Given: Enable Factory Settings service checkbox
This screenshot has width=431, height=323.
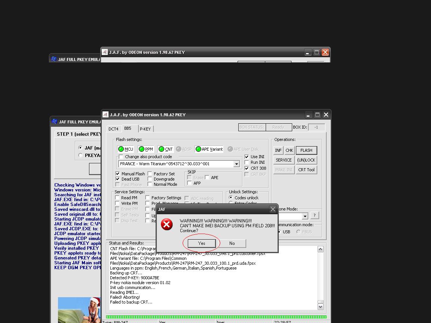Looking at the screenshot, I should pyautogui.click(x=148, y=197).
